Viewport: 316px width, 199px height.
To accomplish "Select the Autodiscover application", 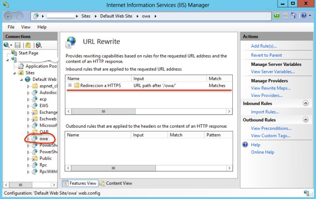I will [48, 93].
